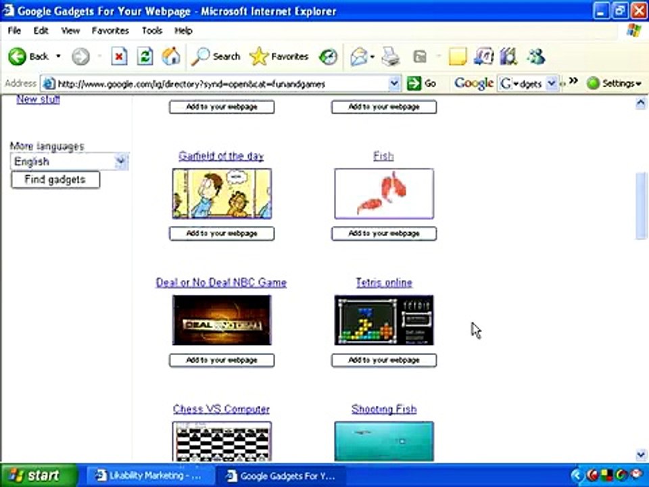This screenshot has width=649, height=487.
Task: Open Deal or No Deal NBC Game link
Action: click(222, 283)
